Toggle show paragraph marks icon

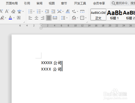click(x=74, y=11)
